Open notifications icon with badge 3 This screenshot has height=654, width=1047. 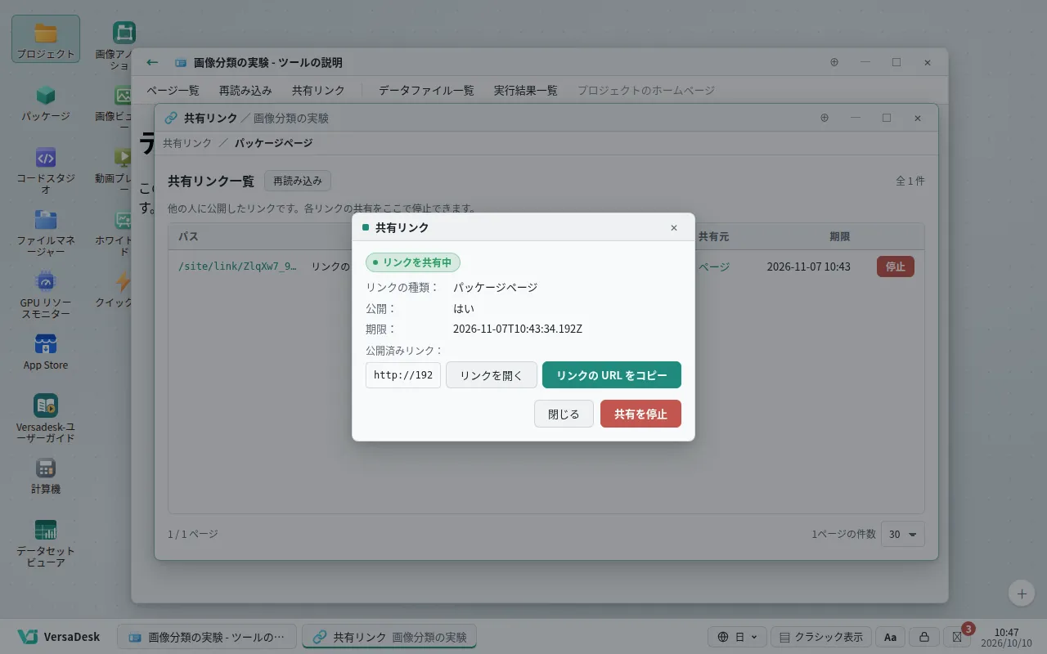pyautogui.click(x=957, y=637)
